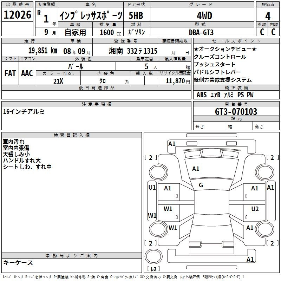Click the A1 mark on front bumper
This screenshot has width=281, height=281.
tap(172, 144)
